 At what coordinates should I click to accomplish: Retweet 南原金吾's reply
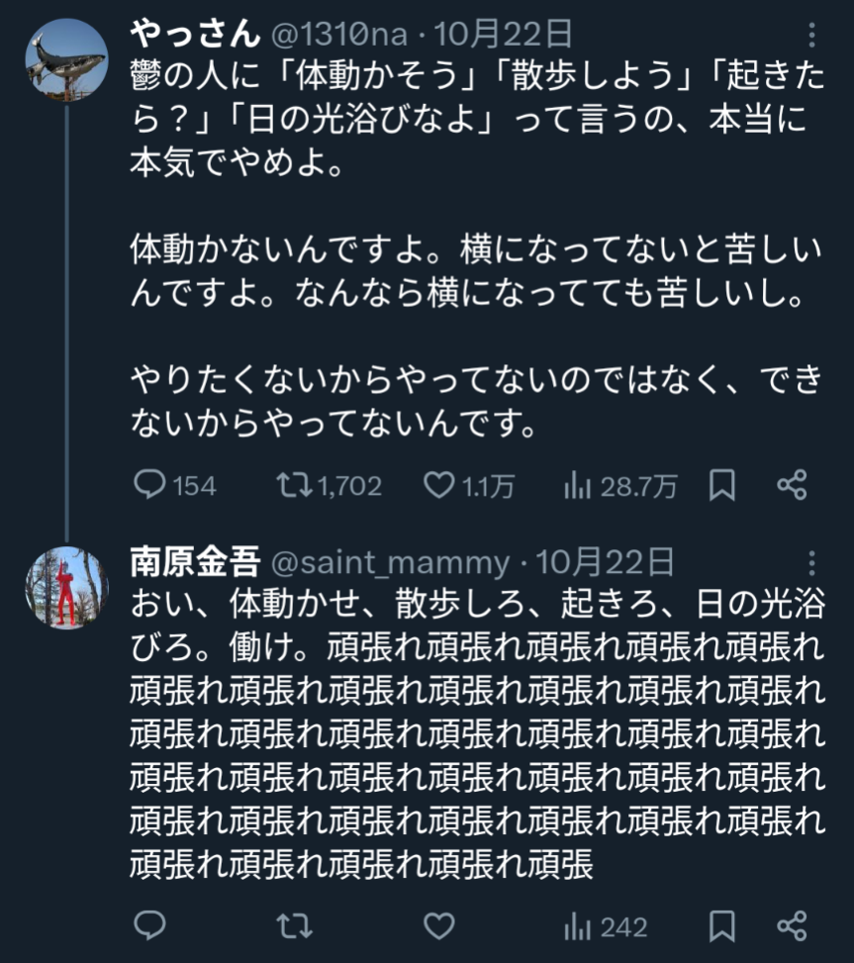294,925
